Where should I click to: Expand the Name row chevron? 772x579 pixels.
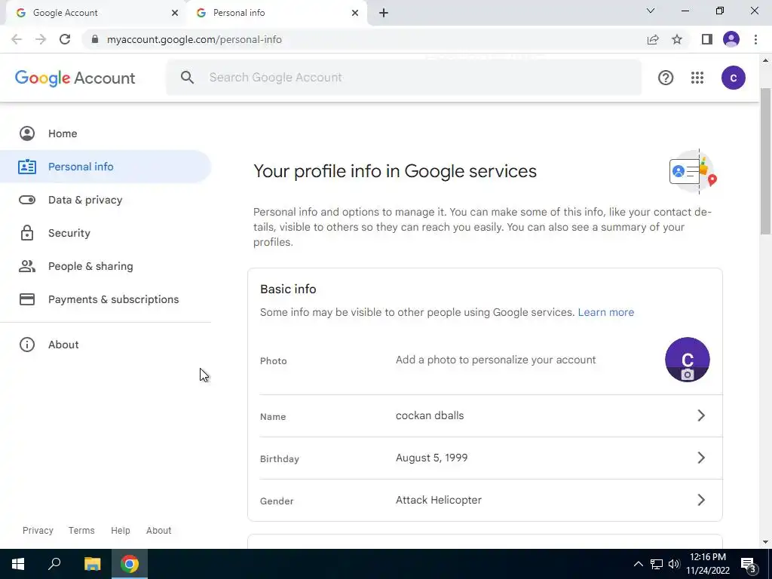[701, 415]
